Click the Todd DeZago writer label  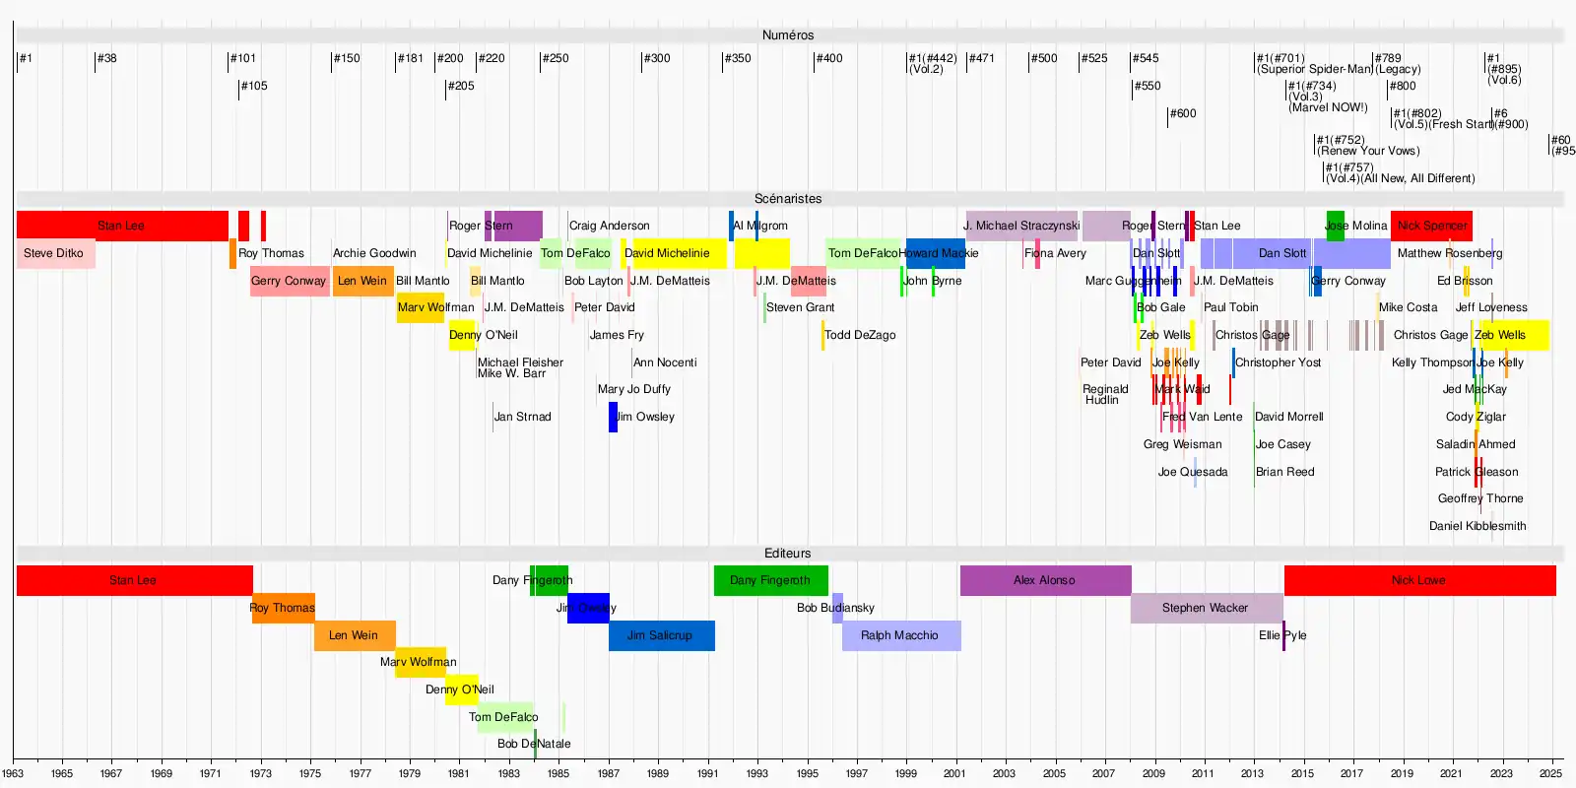click(860, 335)
